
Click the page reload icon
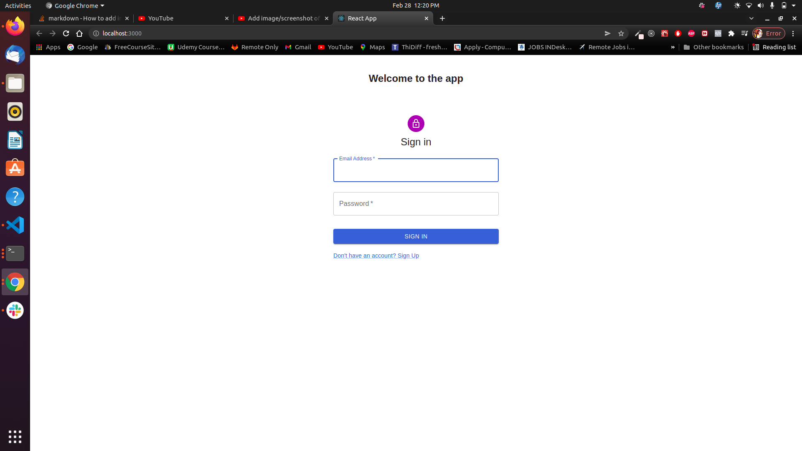tap(66, 33)
